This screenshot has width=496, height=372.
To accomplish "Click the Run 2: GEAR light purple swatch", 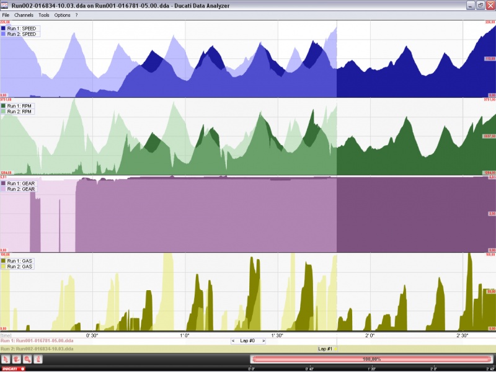I will pos(4,189).
